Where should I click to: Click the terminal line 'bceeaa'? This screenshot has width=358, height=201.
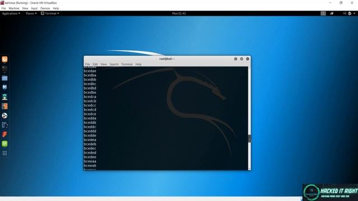point(90,161)
